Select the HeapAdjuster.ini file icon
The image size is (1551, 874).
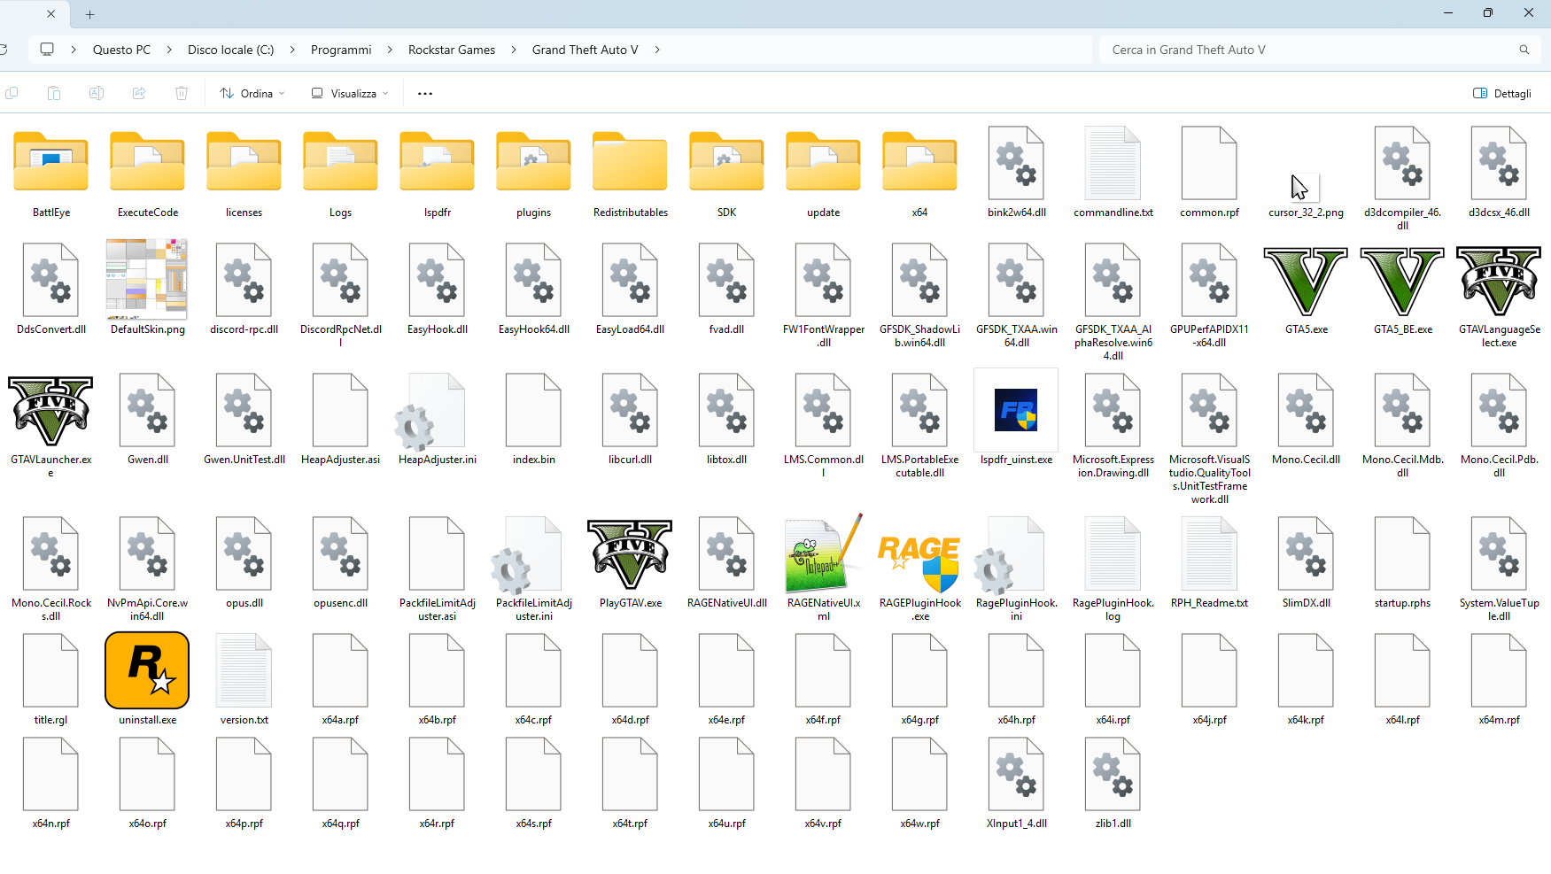pos(430,412)
